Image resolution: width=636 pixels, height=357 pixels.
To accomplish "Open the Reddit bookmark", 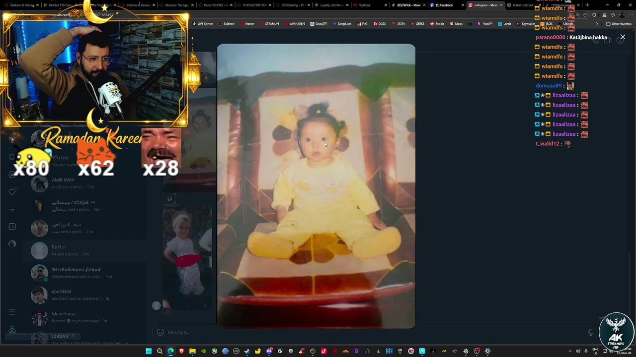I will [x=437, y=24].
